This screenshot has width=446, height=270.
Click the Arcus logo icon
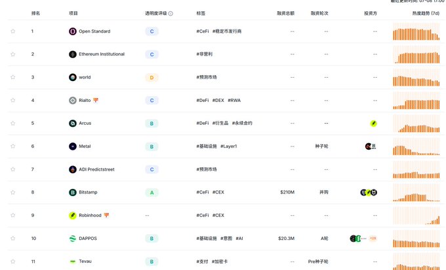[73, 123]
